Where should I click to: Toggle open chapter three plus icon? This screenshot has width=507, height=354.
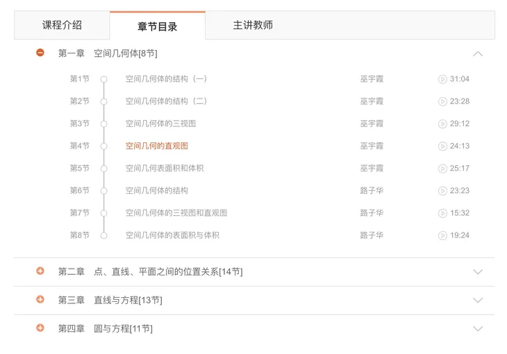[x=40, y=300]
